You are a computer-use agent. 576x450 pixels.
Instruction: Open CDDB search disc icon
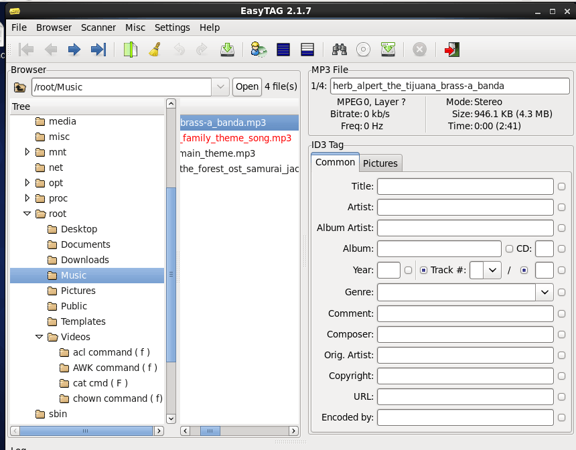(363, 50)
